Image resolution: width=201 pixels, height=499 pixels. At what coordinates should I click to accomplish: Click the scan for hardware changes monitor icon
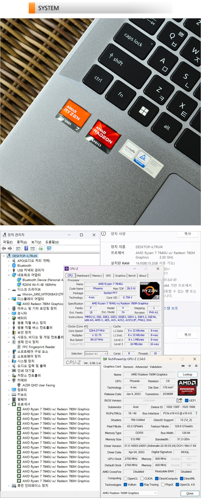pyautogui.click(x=49, y=248)
